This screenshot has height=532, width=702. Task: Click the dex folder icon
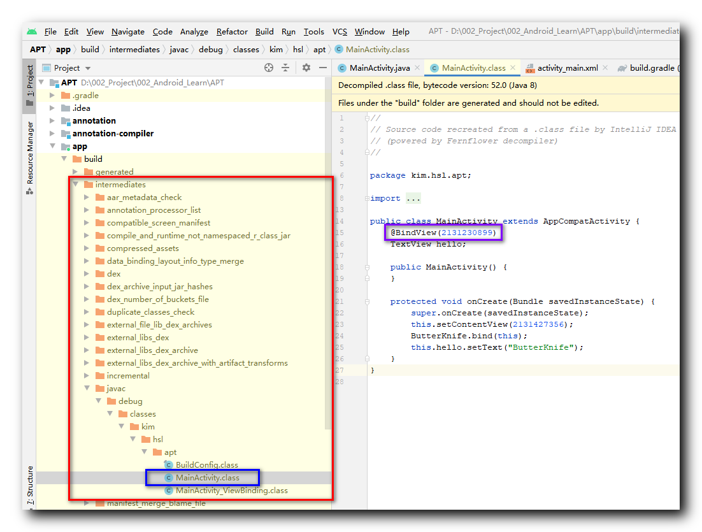(x=100, y=273)
